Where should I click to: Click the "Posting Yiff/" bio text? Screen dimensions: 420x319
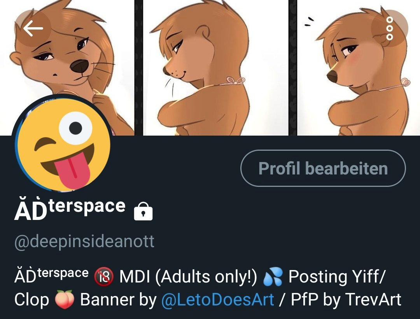coord(337,277)
